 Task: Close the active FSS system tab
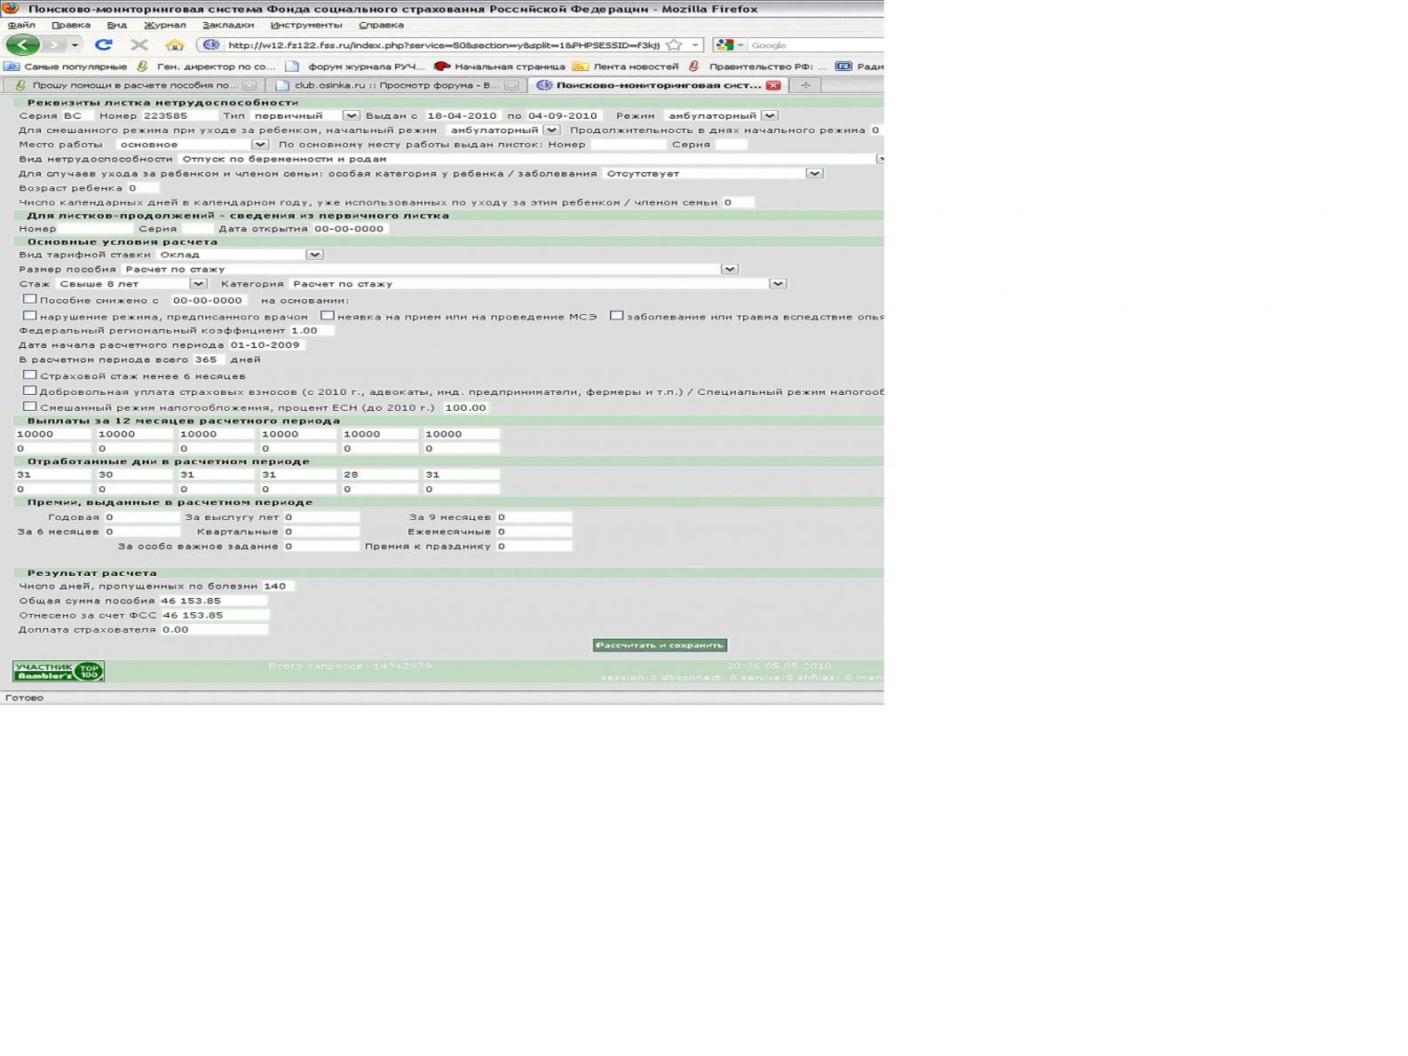773,85
